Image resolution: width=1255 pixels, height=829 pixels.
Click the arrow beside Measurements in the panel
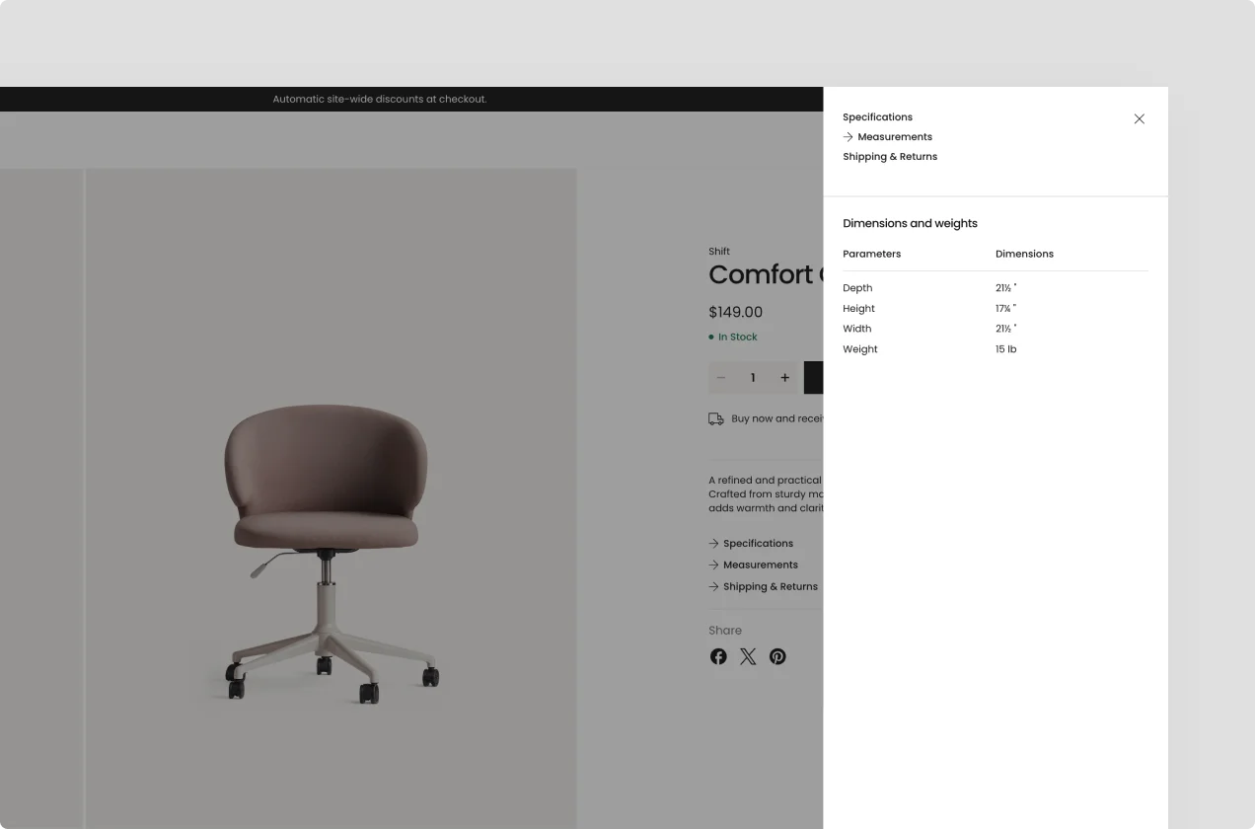click(x=848, y=137)
